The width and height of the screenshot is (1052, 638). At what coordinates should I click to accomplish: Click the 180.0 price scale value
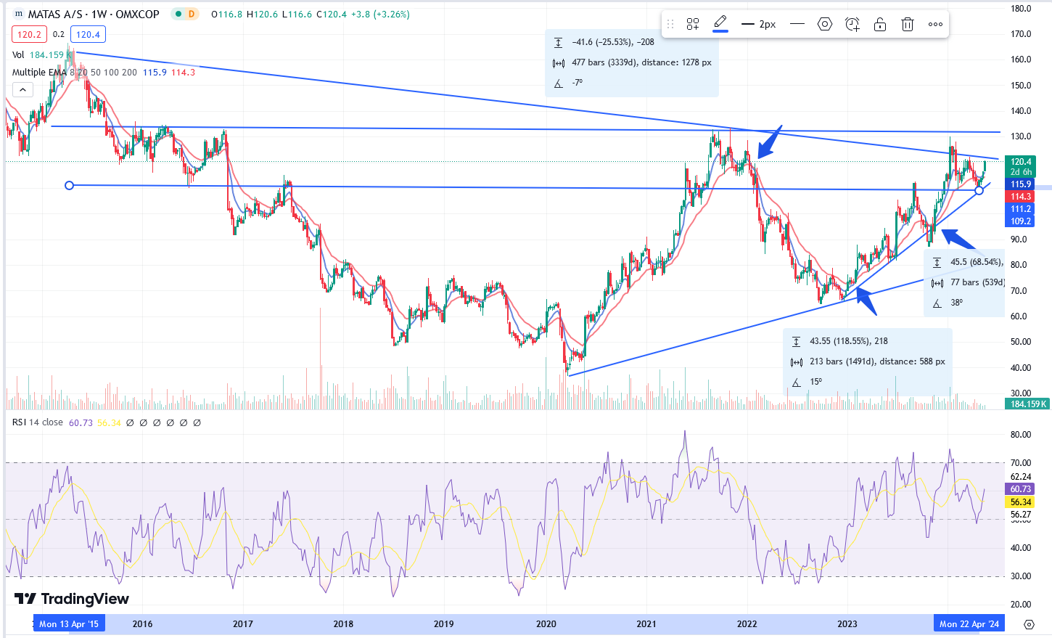1021,9
